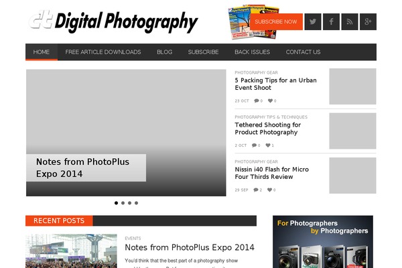Open Nissin i40 Flash for Micro Four Thirds Review
The image size is (402, 268).
tap(272, 173)
